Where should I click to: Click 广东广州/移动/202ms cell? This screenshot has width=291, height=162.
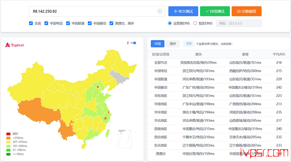[x=198, y=88]
